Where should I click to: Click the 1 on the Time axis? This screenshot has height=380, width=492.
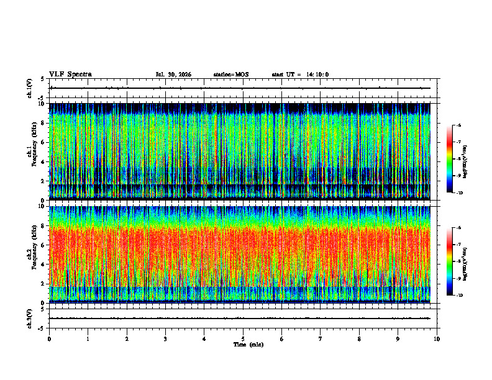coord(88,339)
